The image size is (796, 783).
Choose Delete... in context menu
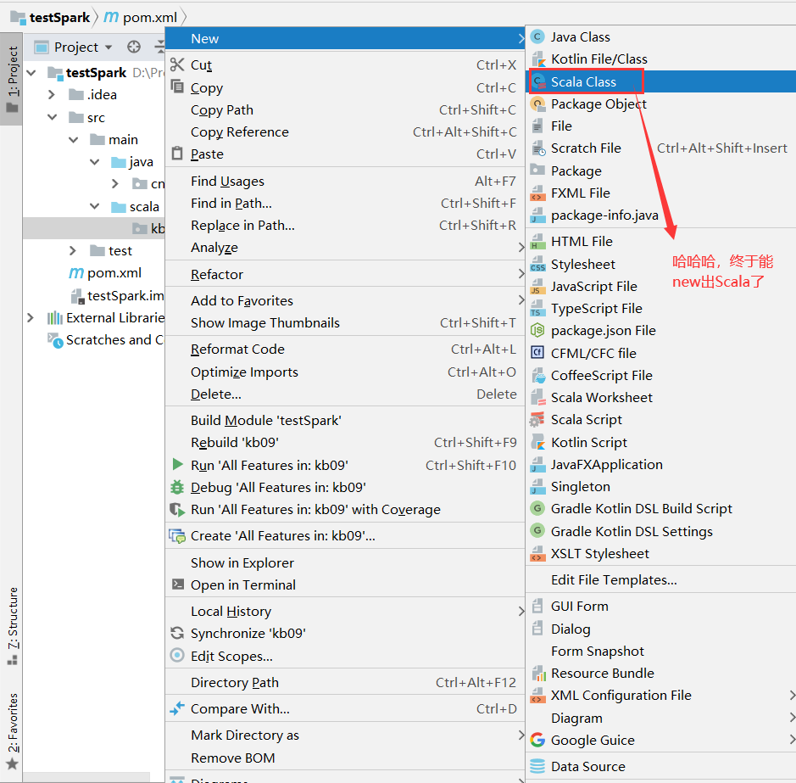pos(345,394)
